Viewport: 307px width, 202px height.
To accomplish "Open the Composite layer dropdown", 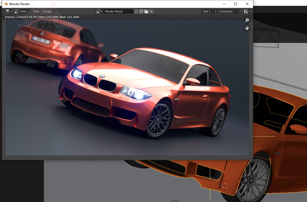I will tap(229, 11).
